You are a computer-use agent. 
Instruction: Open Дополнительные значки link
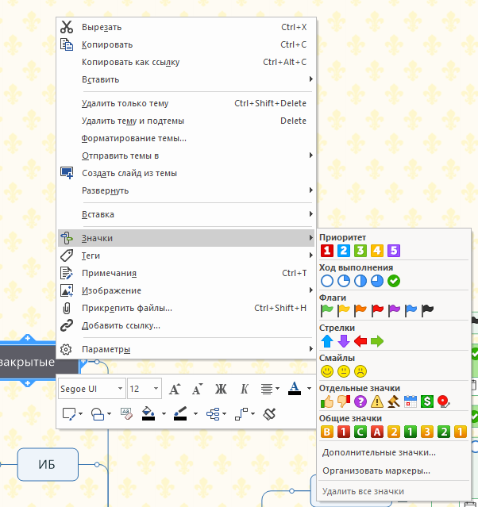[379, 453]
